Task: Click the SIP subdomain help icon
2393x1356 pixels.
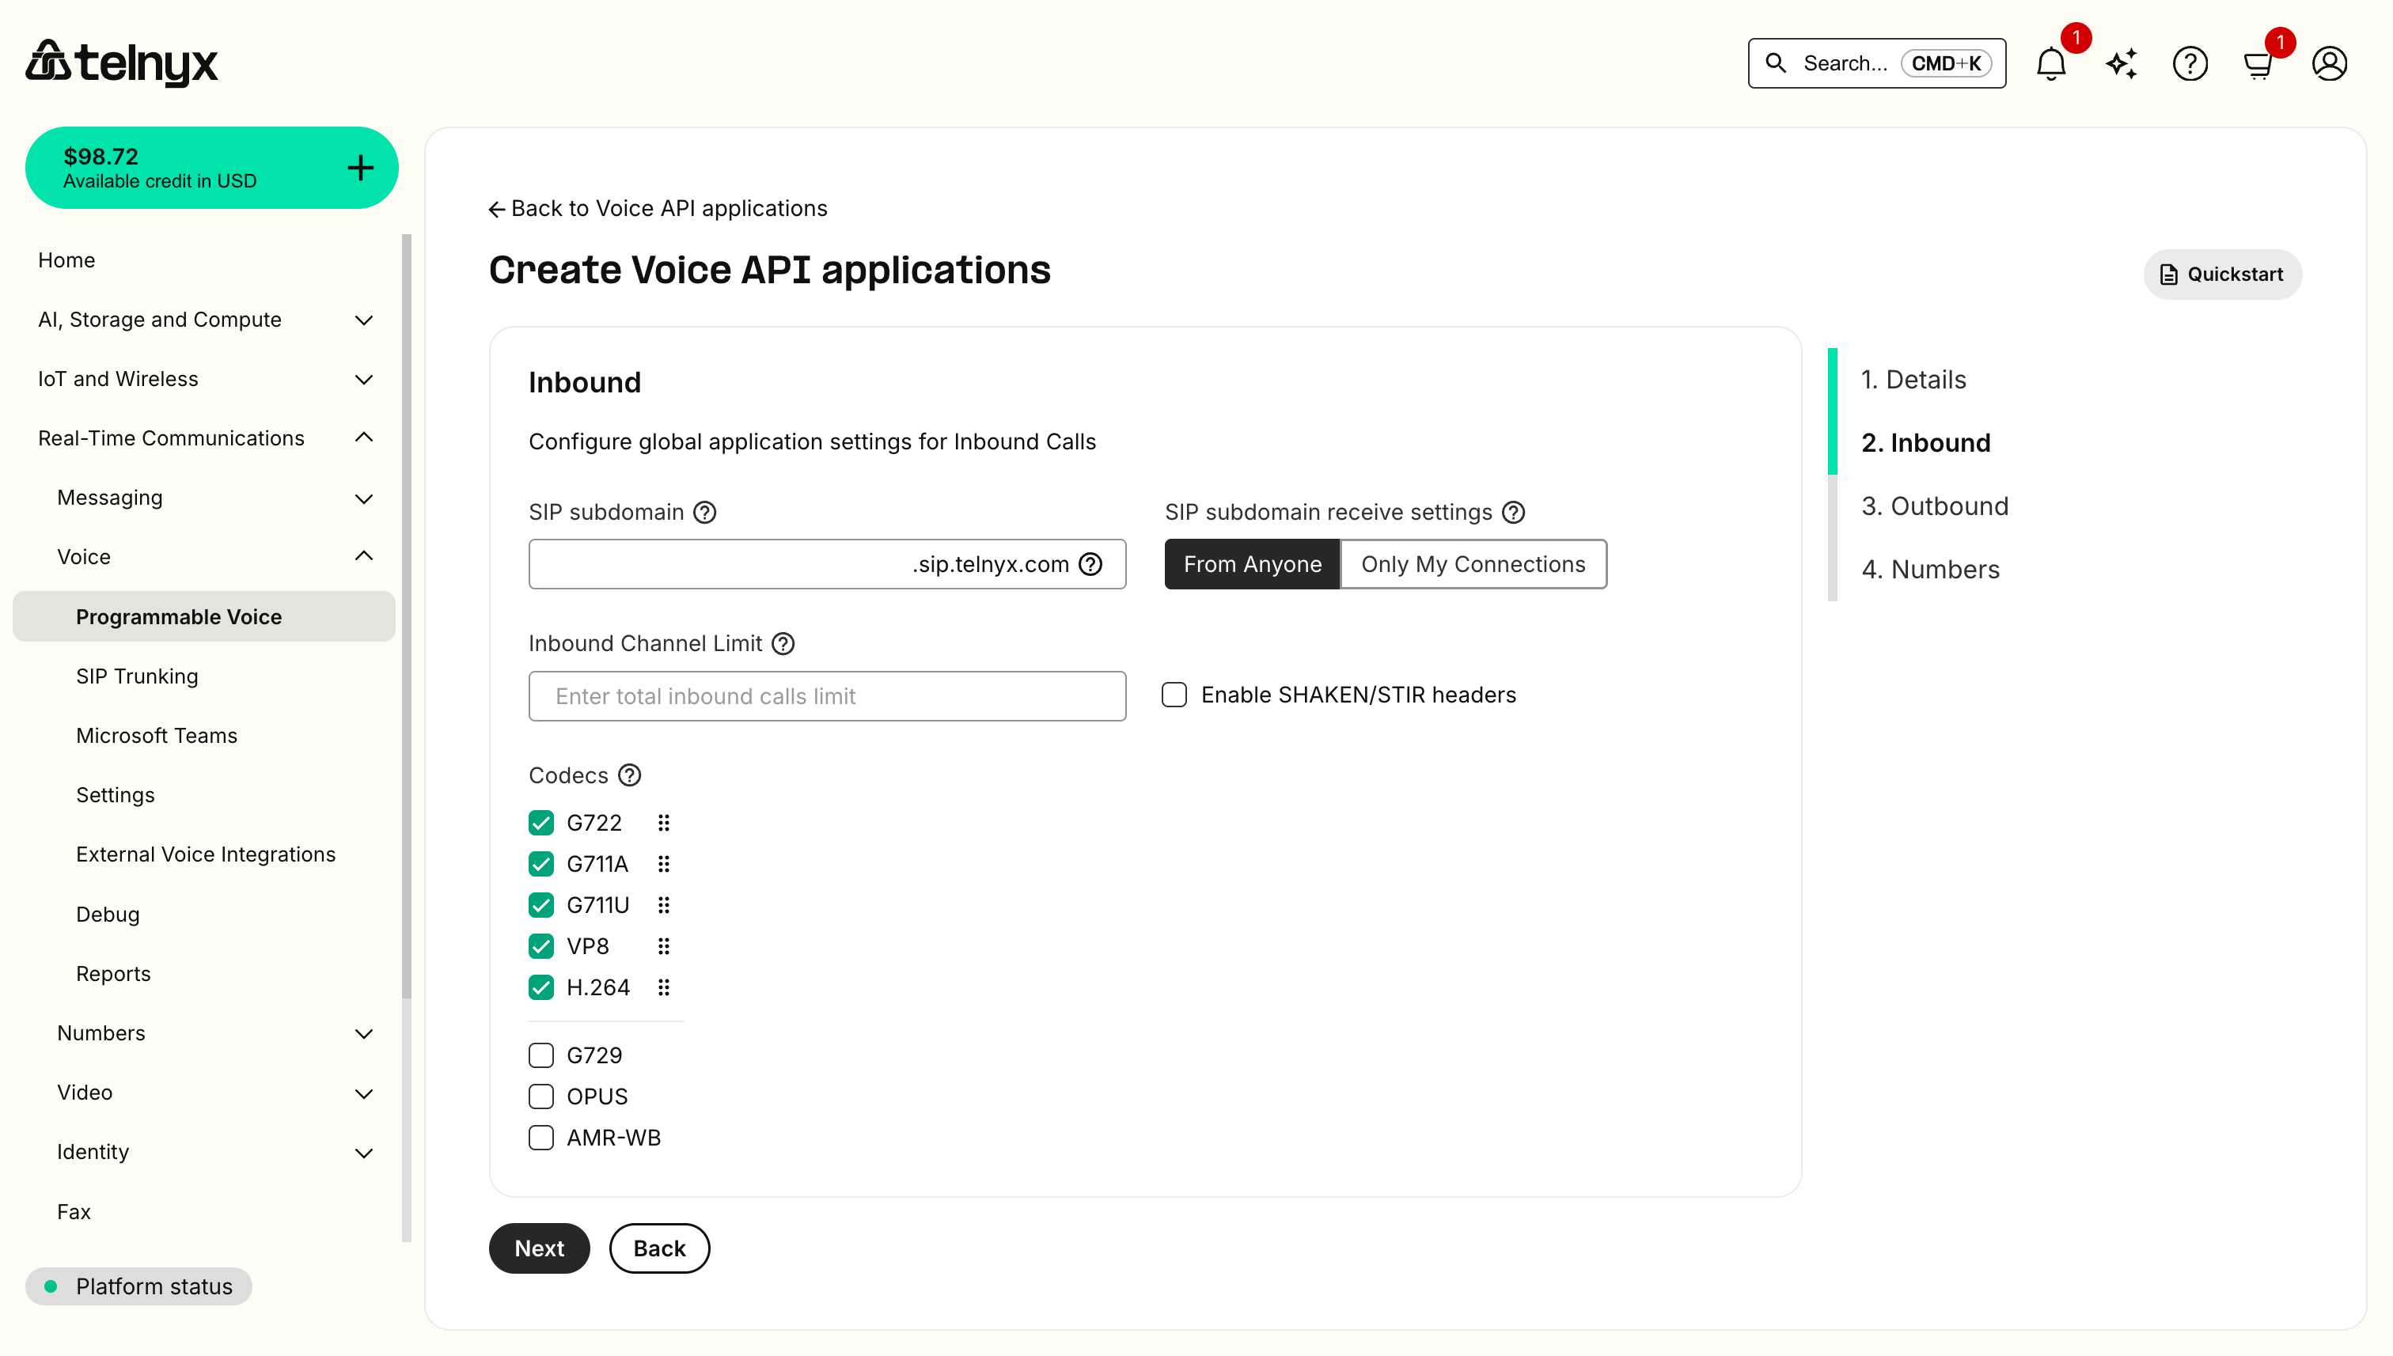Action: [x=704, y=511]
